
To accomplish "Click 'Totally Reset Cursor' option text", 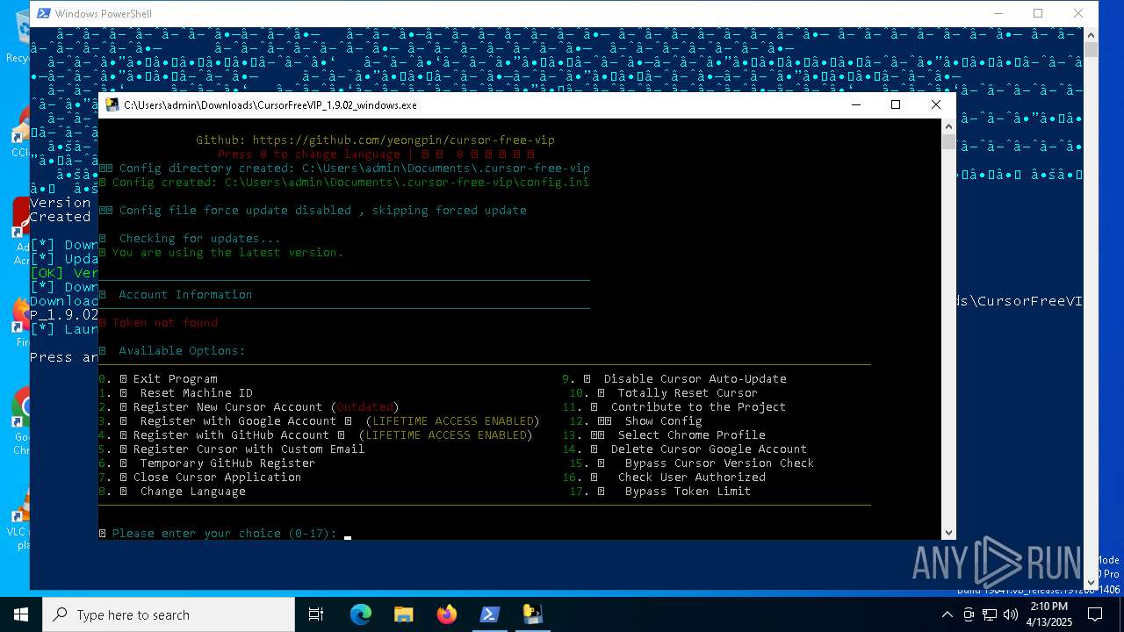I will pyautogui.click(x=688, y=392).
